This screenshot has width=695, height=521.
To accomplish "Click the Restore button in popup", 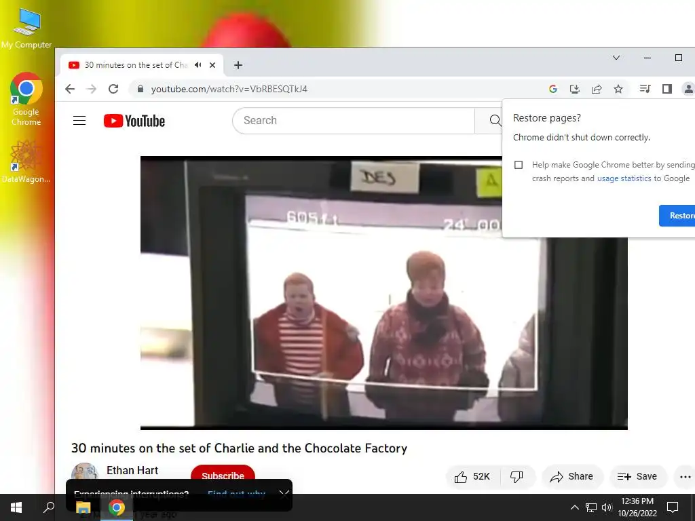I will click(677, 216).
